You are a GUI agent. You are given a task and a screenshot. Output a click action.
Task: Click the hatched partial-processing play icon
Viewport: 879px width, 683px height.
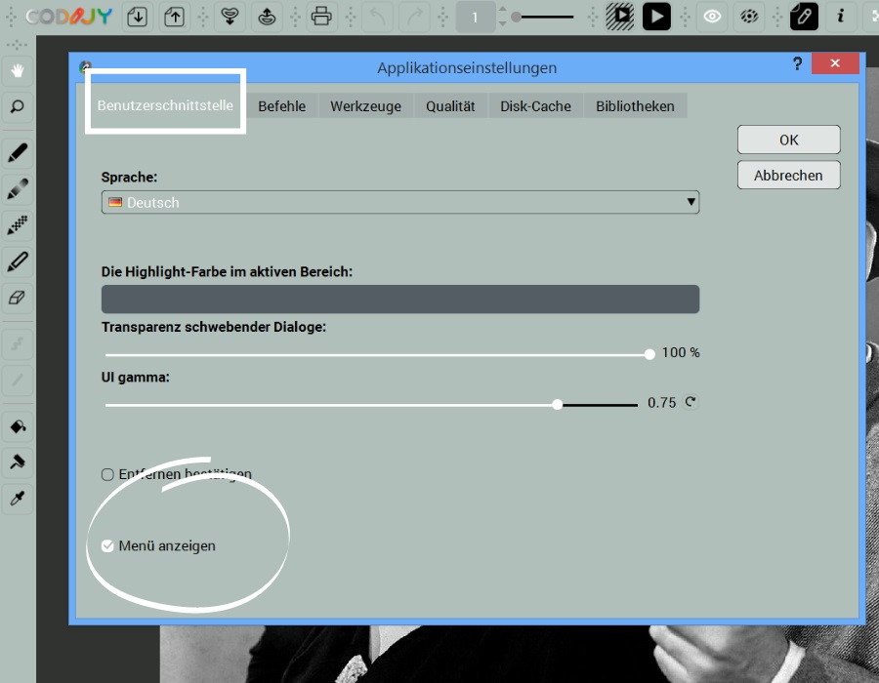619,17
